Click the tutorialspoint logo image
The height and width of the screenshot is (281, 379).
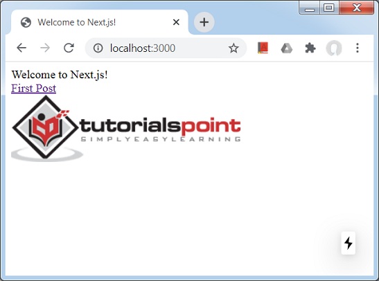[x=126, y=128]
